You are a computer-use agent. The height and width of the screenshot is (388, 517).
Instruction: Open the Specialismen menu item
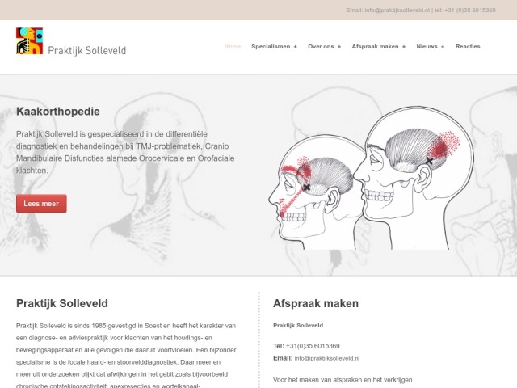pyautogui.click(x=270, y=47)
